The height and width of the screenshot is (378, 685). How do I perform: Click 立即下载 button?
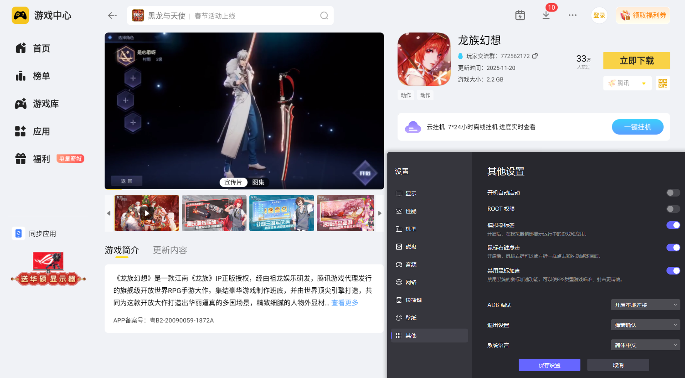coord(636,61)
